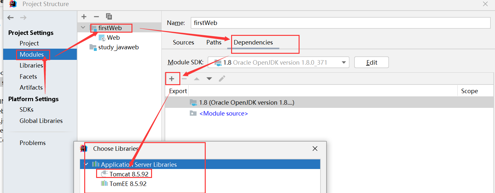Close the Project Structure window
The width and height of the screenshot is (495, 193).
click(486, 4)
